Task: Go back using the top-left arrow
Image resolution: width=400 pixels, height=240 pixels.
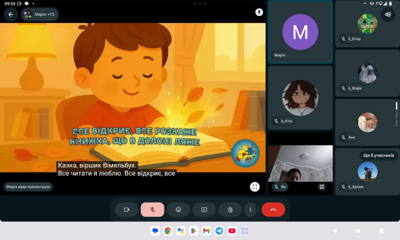Action: 11,14
